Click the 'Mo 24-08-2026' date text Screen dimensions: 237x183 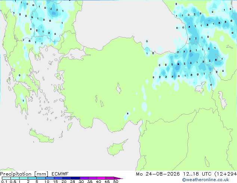(158, 174)
